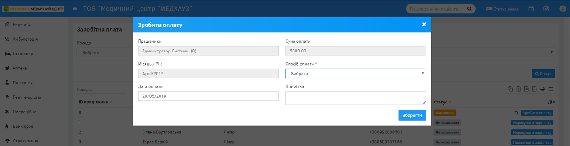Click the Пошук search button
This screenshot has height=146, width=570.
coord(543,73)
